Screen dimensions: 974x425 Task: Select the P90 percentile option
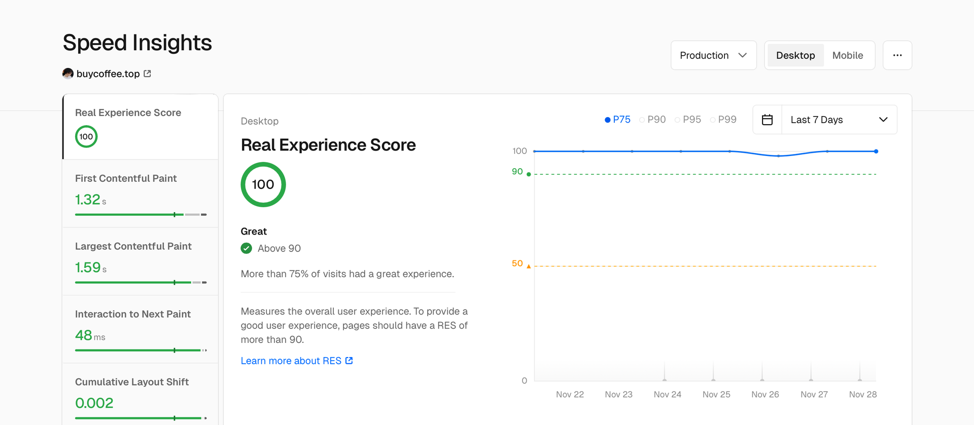(x=652, y=120)
